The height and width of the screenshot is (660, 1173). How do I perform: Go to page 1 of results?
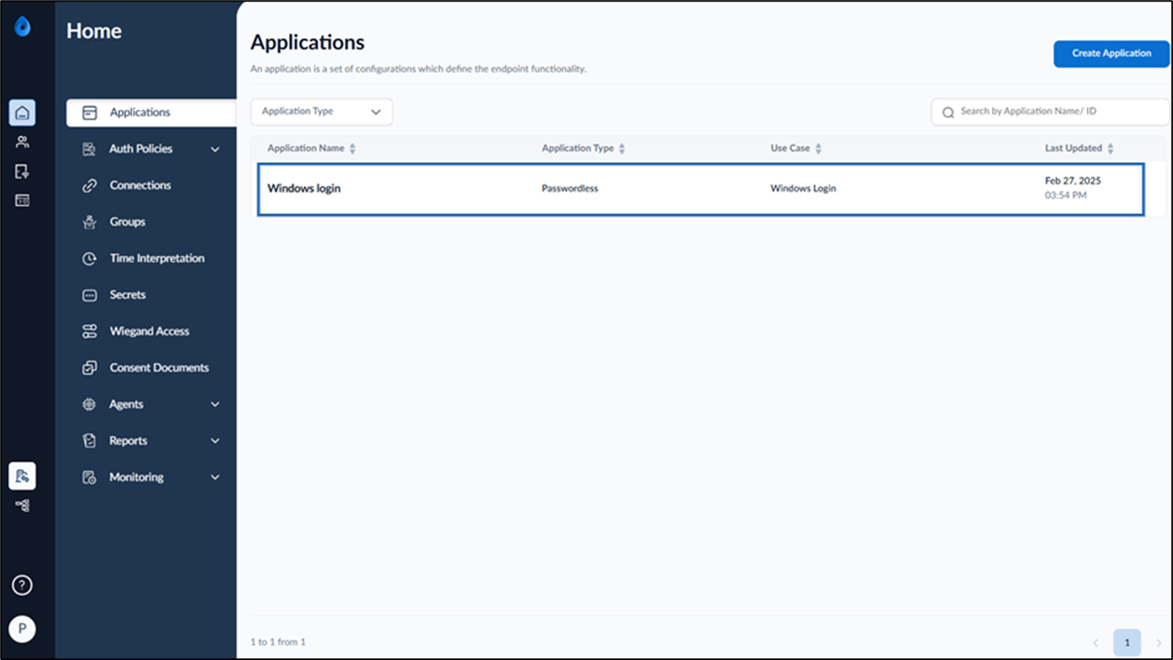(x=1127, y=642)
